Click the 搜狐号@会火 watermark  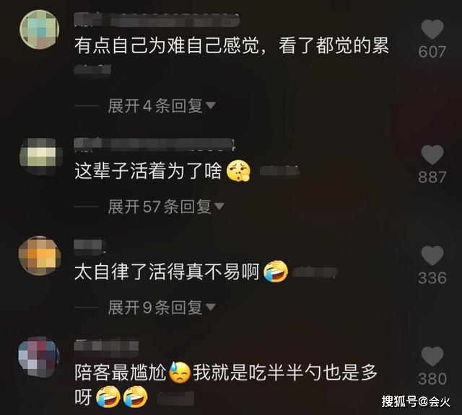tap(416, 402)
